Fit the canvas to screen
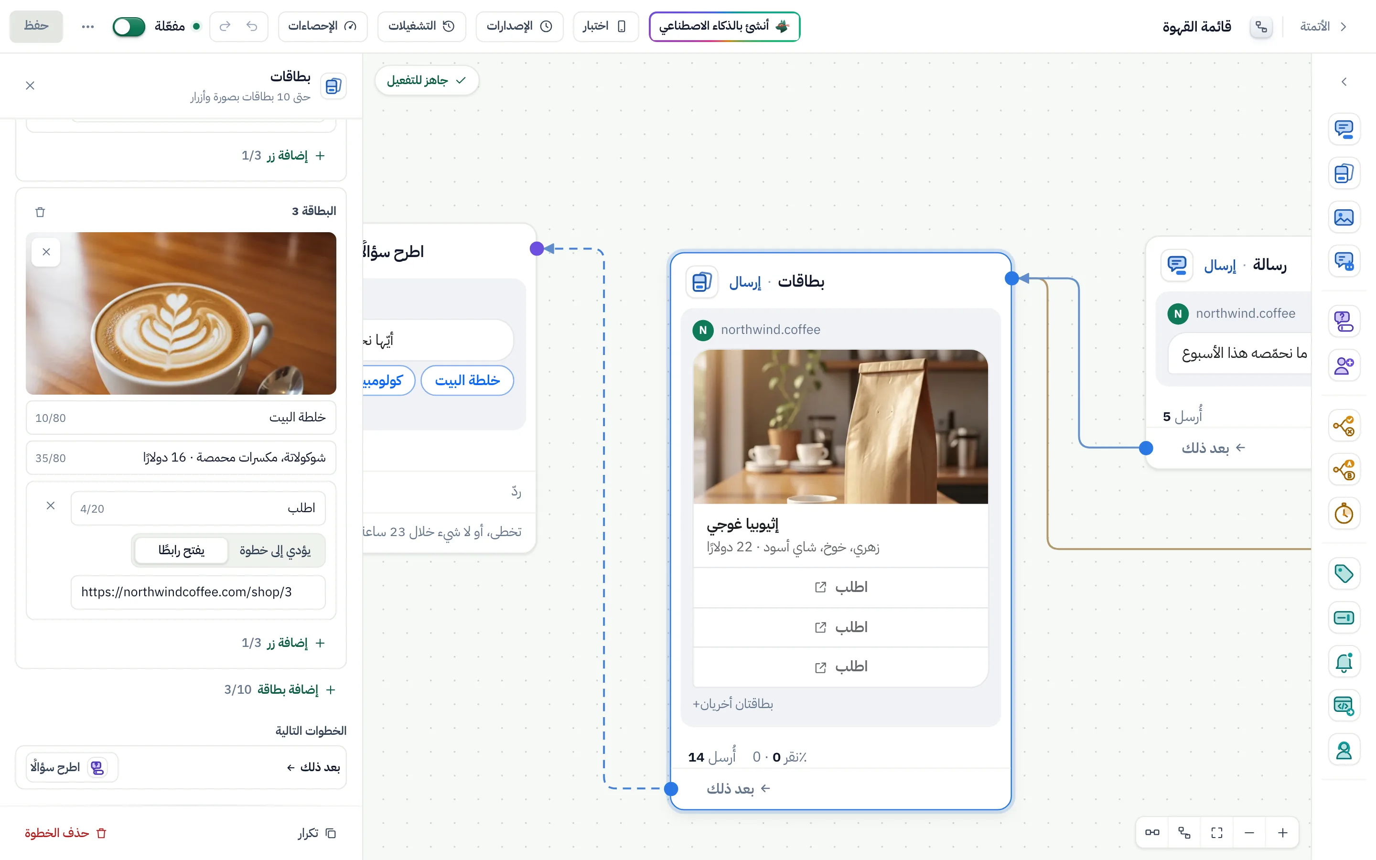Viewport: 1376px width, 860px height. (1217, 833)
